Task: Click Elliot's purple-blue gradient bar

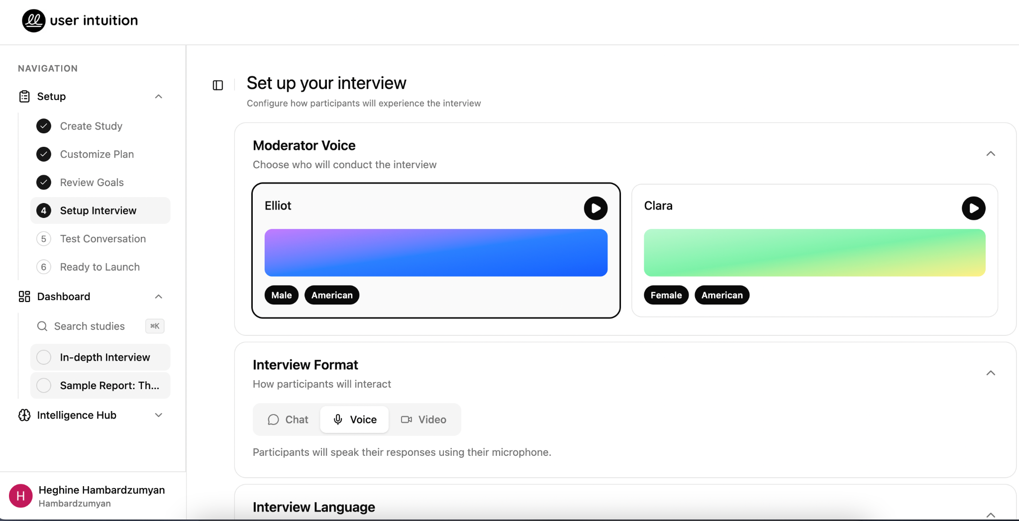Action: [x=436, y=253]
